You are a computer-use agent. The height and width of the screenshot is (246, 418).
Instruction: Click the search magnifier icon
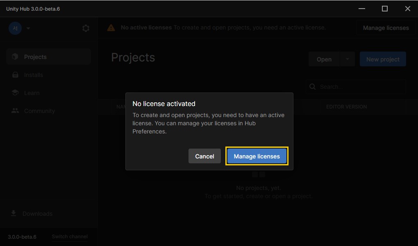tap(313, 87)
